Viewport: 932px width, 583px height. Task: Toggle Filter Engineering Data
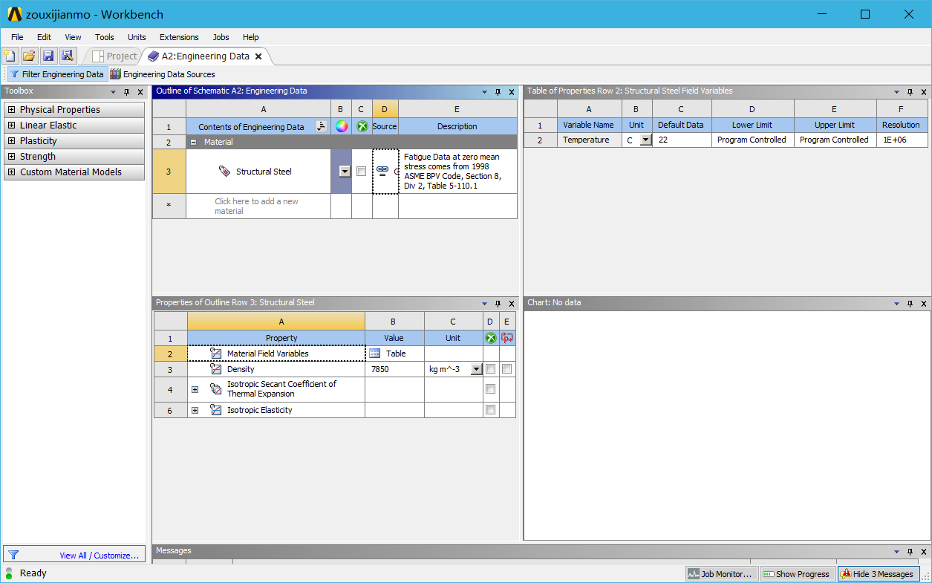pos(56,74)
